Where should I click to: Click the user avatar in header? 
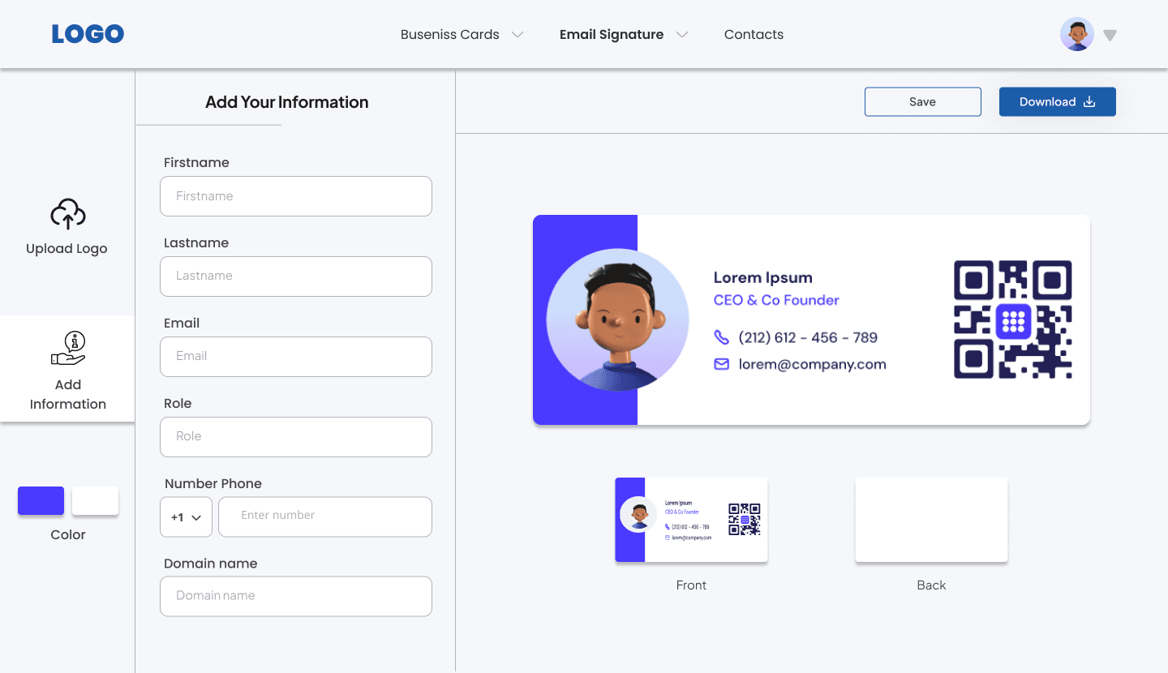[1076, 35]
